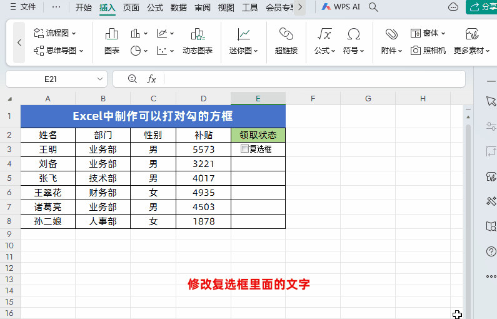Open the help question mark icon
497x319 pixels.
[x=491, y=251]
